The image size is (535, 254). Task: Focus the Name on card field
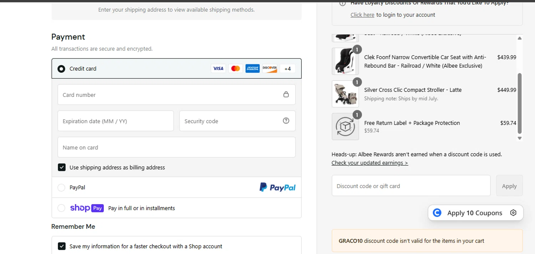(177, 147)
